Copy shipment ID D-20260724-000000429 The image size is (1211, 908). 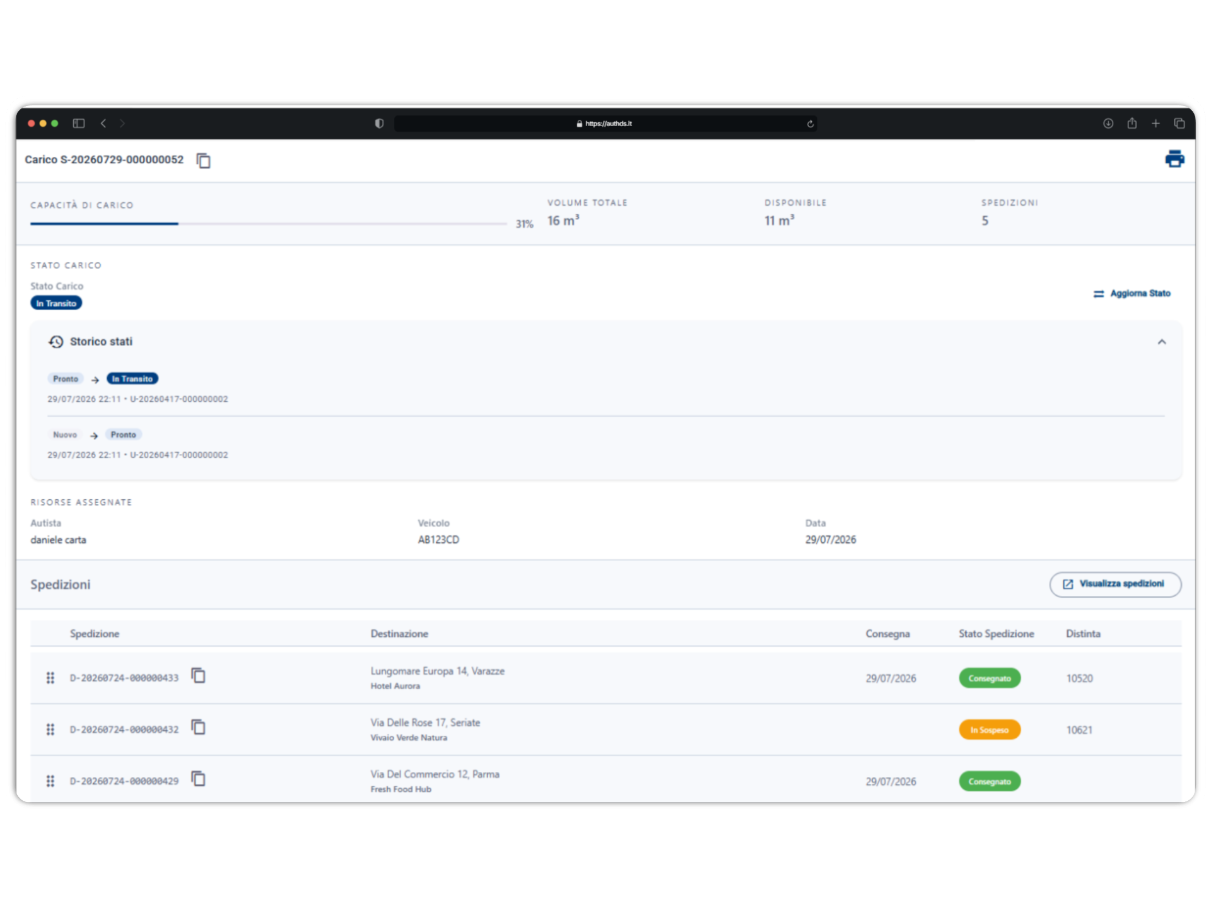[x=198, y=779]
